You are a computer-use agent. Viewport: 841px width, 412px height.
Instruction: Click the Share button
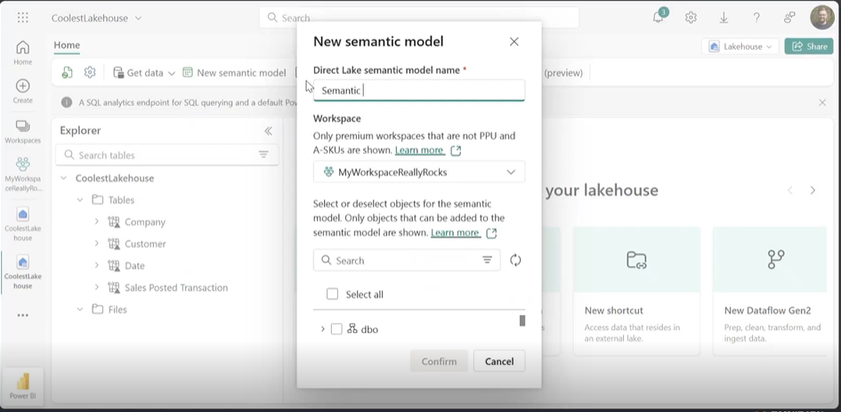(808, 46)
